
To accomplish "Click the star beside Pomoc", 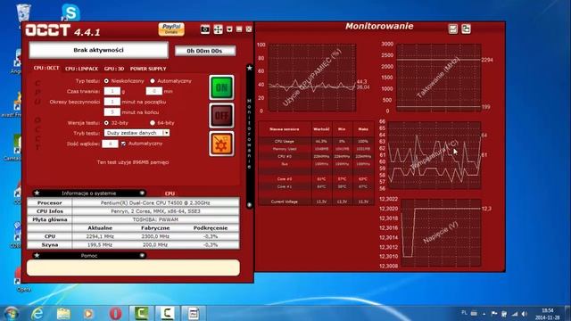I will point(37,256).
